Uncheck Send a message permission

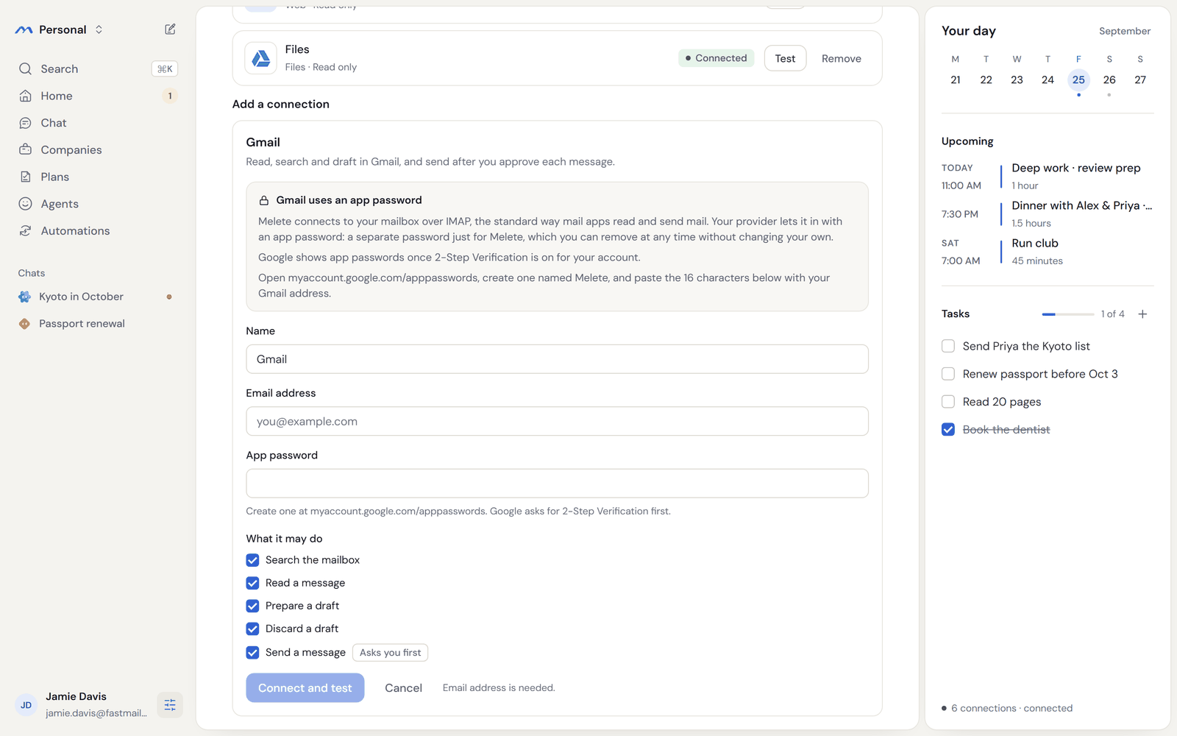coord(252,652)
